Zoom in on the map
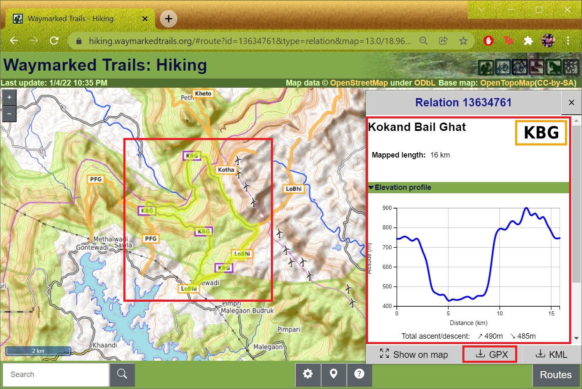The image size is (582, 389). (9, 97)
